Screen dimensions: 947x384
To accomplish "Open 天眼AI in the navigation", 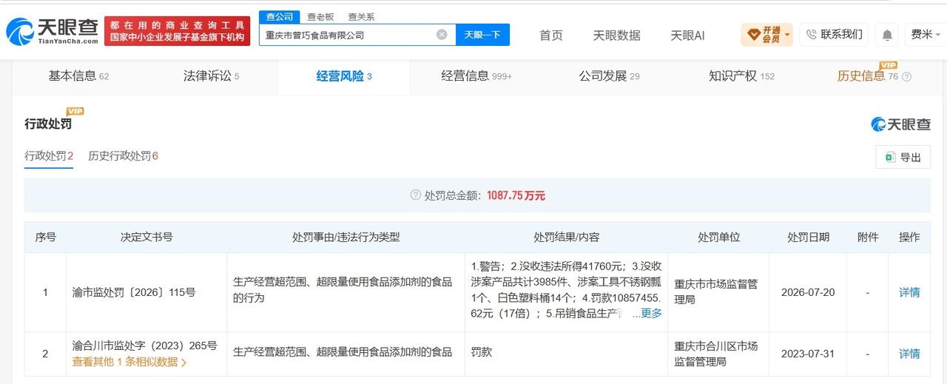I will pos(687,35).
